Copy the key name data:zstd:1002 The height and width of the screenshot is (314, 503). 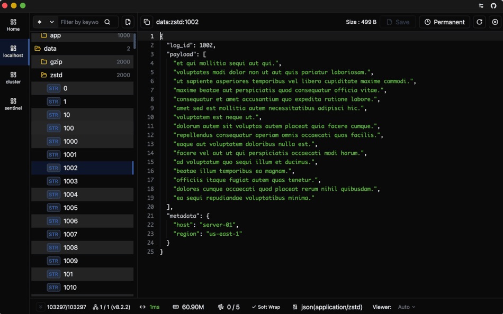(147, 22)
